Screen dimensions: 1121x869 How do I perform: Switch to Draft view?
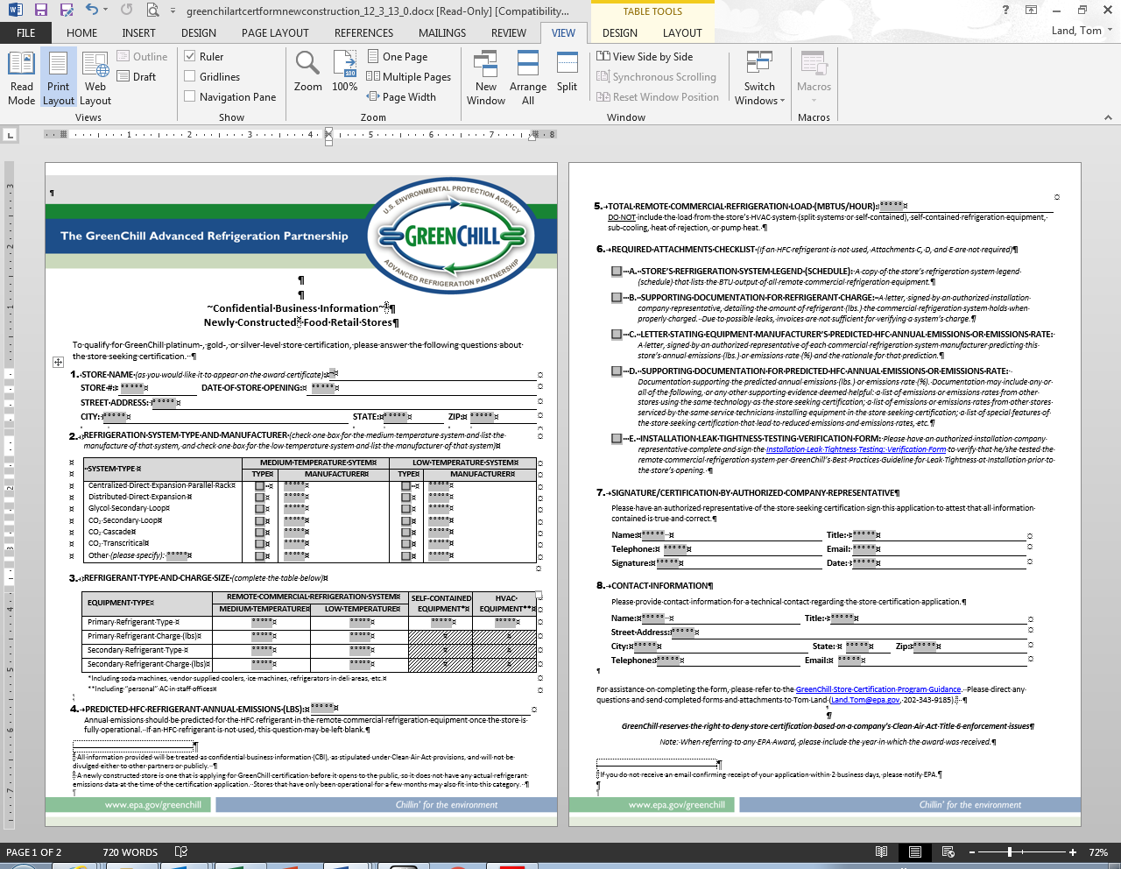pyautogui.click(x=137, y=77)
